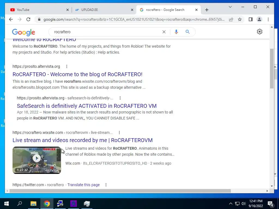Open 'Live stream and videos recorded by me' result
The width and height of the screenshot is (279, 209).
pos(83,140)
